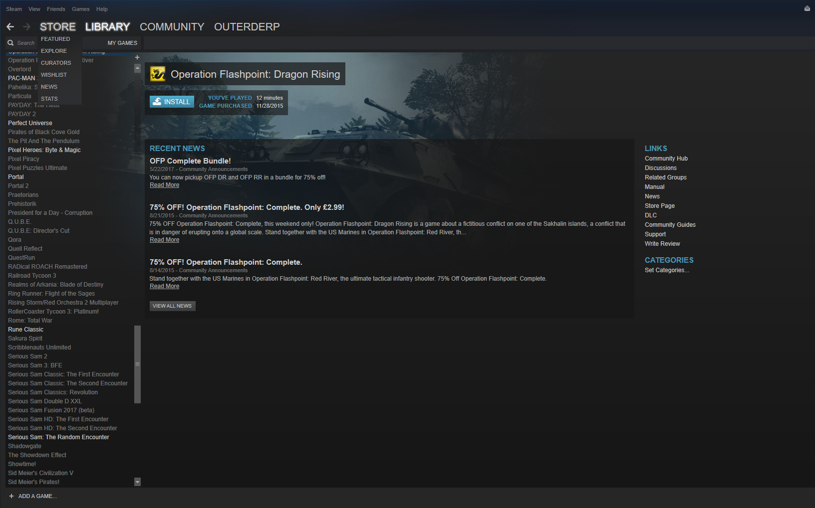Open the DLC link

coord(651,215)
